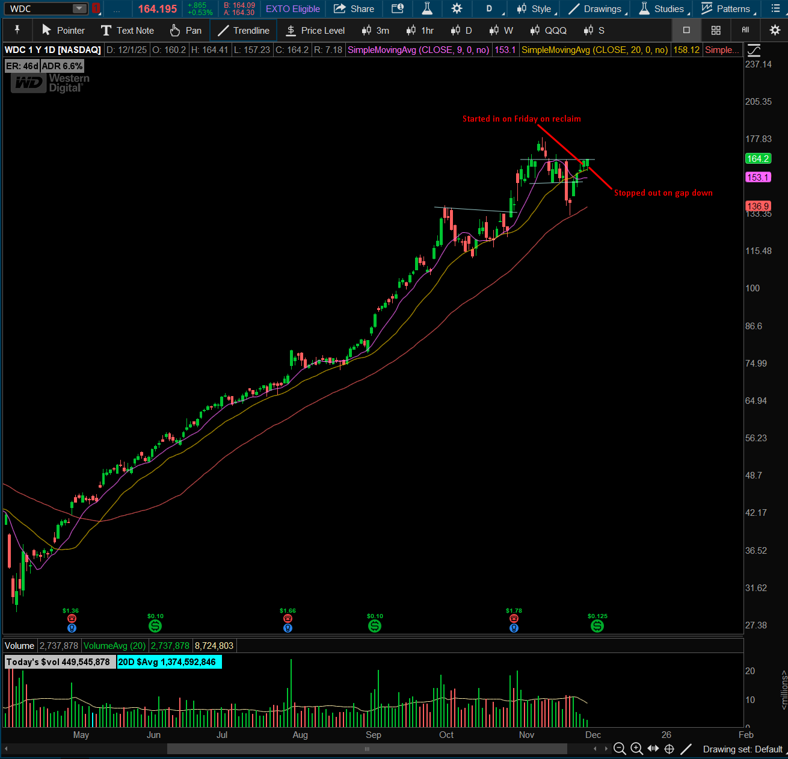This screenshot has width=788, height=759.
Task: Activate the Pan hand tool
Action: (x=185, y=30)
